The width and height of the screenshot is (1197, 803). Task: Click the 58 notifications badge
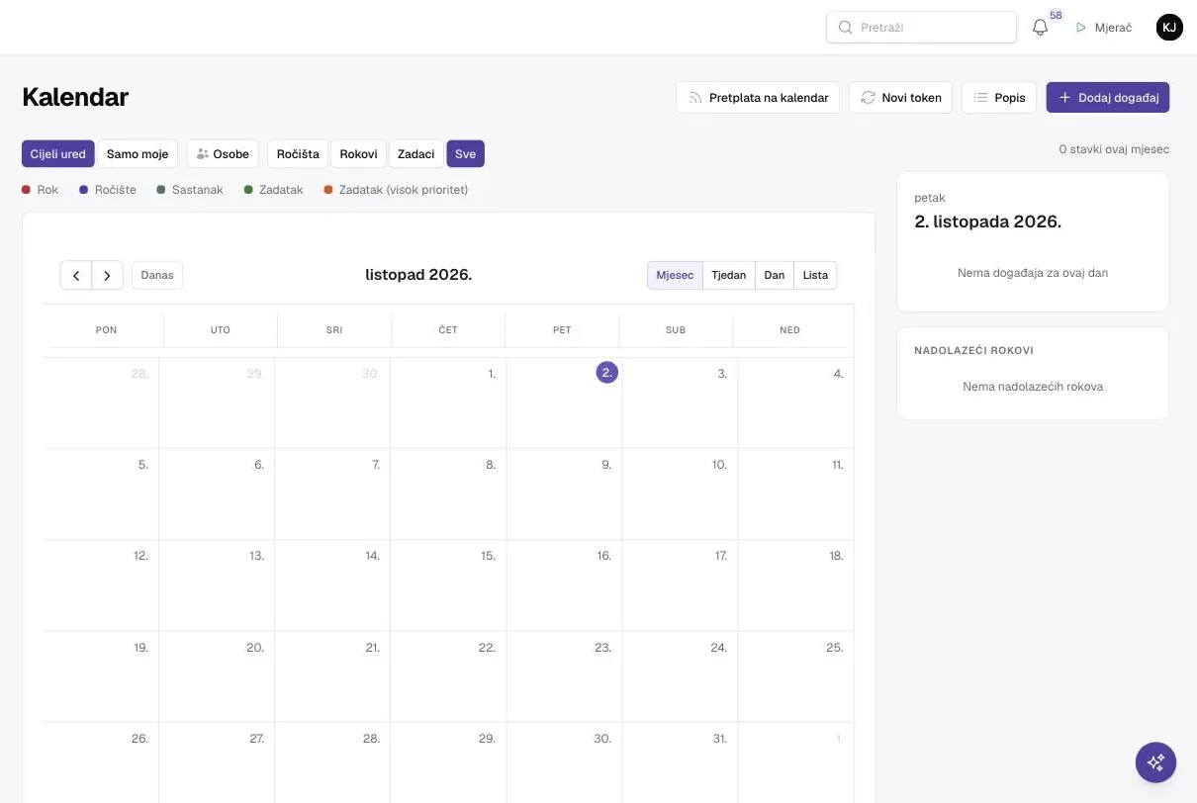(x=1056, y=16)
